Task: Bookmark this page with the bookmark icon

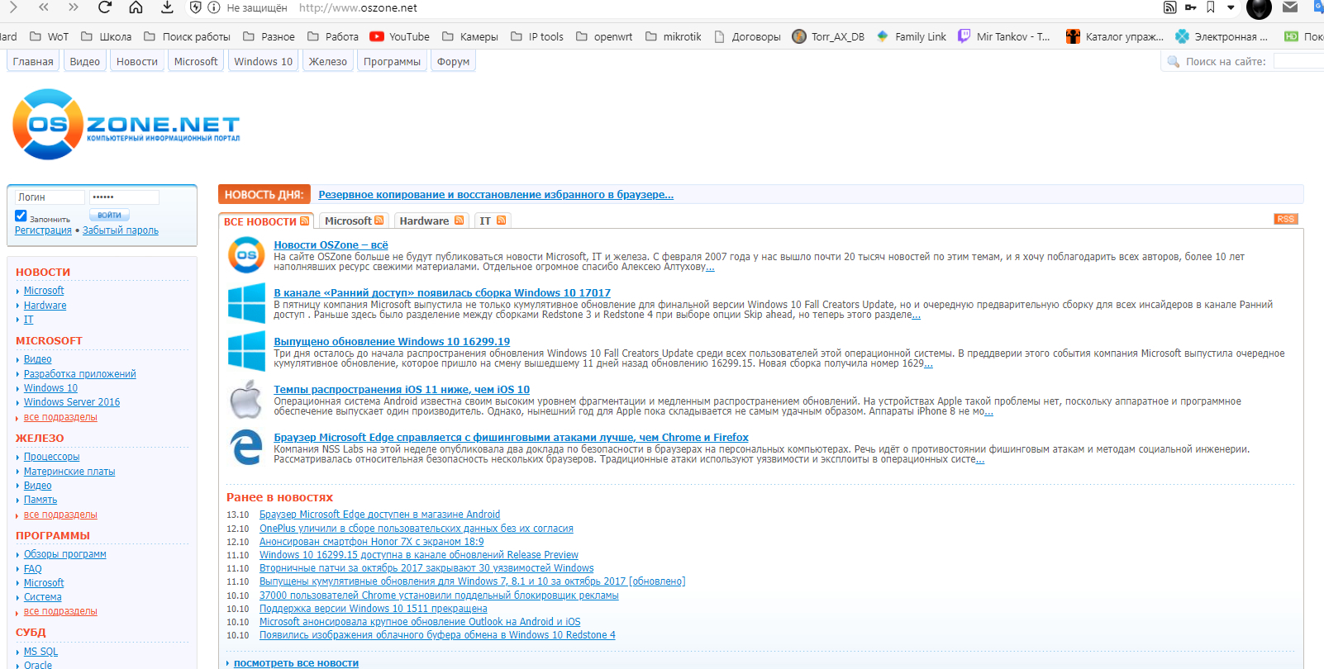Action: pyautogui.click(x=1211, y=7)
